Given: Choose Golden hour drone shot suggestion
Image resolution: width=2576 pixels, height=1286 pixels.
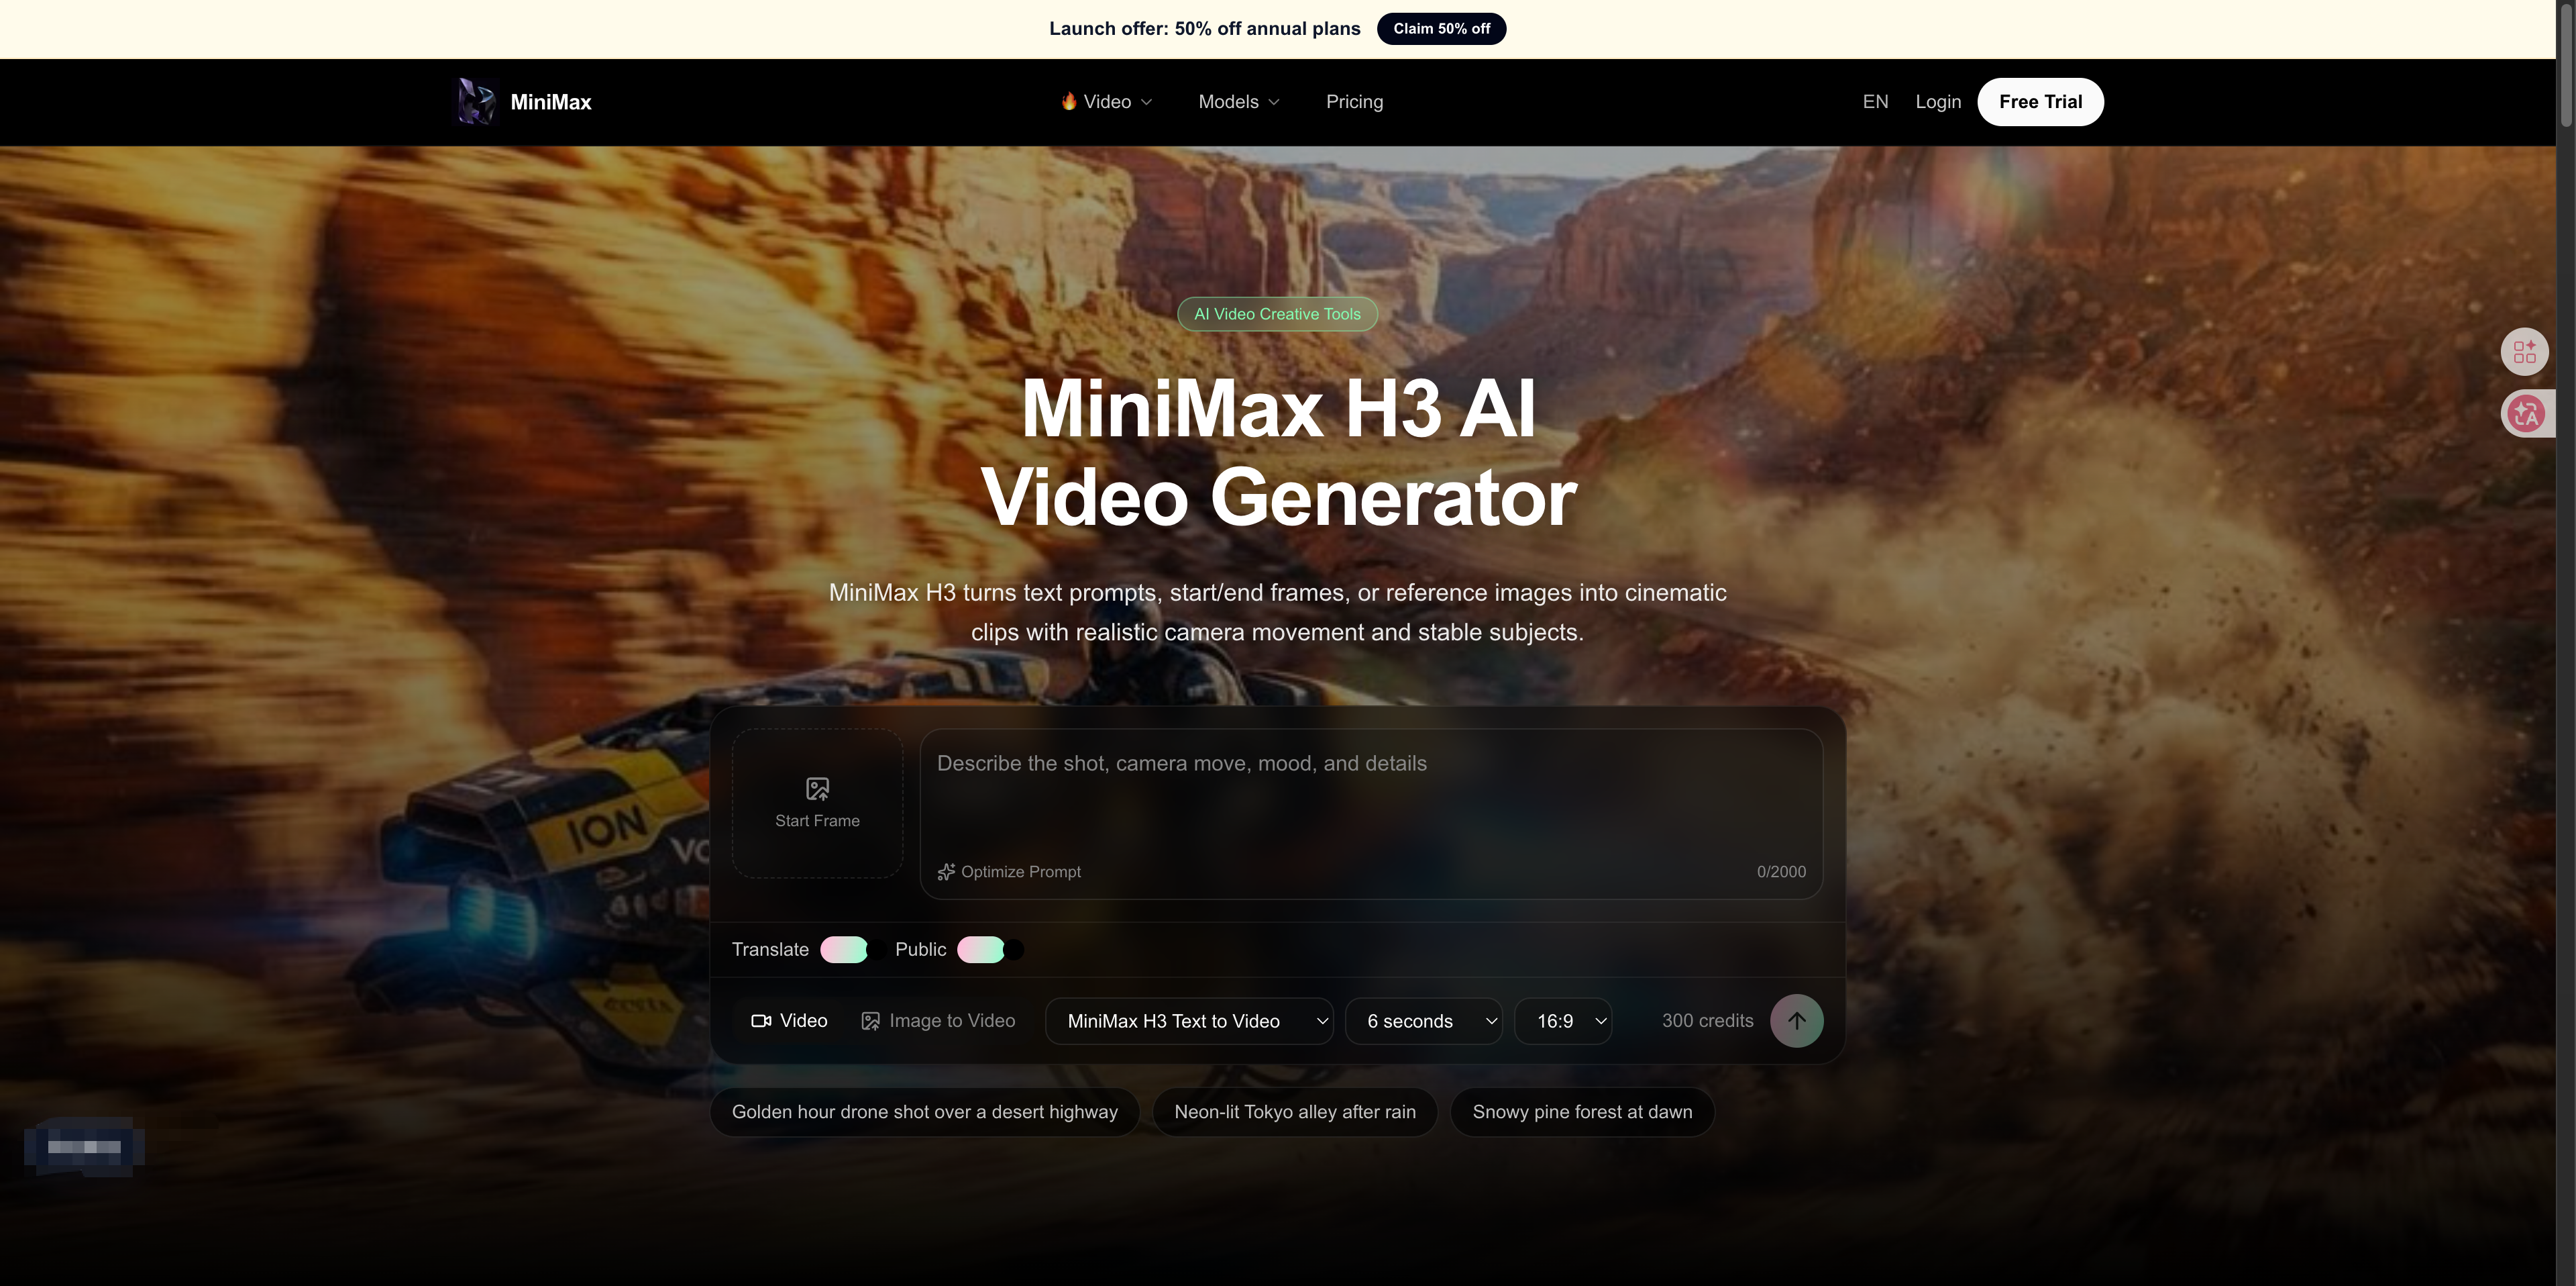Looking at the screenshot, I should 924,1112.
